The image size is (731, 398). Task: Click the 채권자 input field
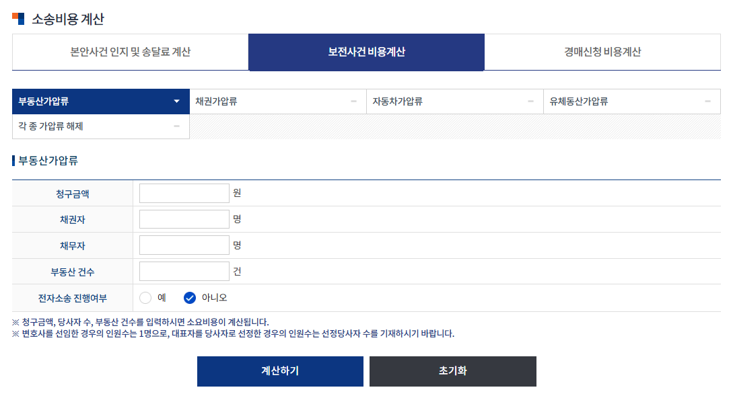(x=182, y=218)
